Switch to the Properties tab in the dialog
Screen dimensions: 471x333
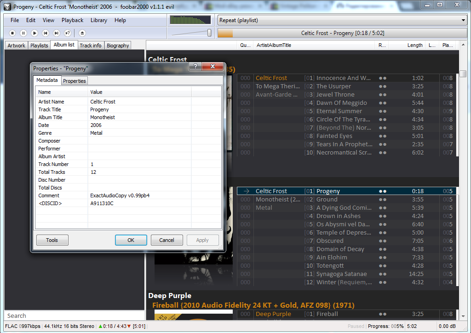75,81
